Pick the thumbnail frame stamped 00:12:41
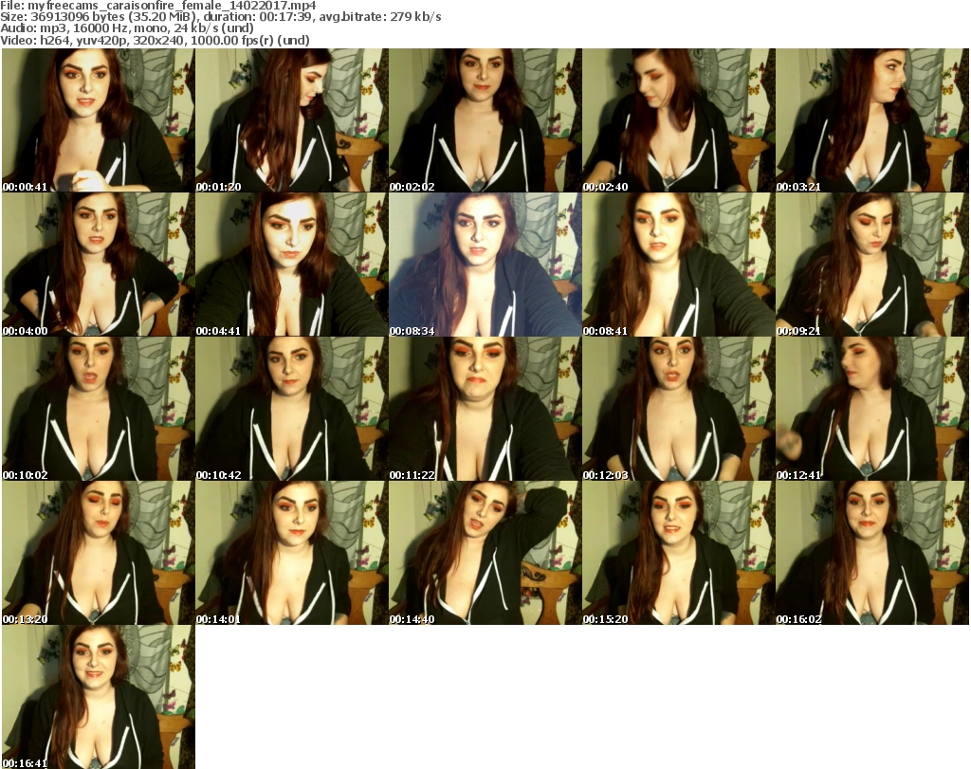 pos(872,409)
